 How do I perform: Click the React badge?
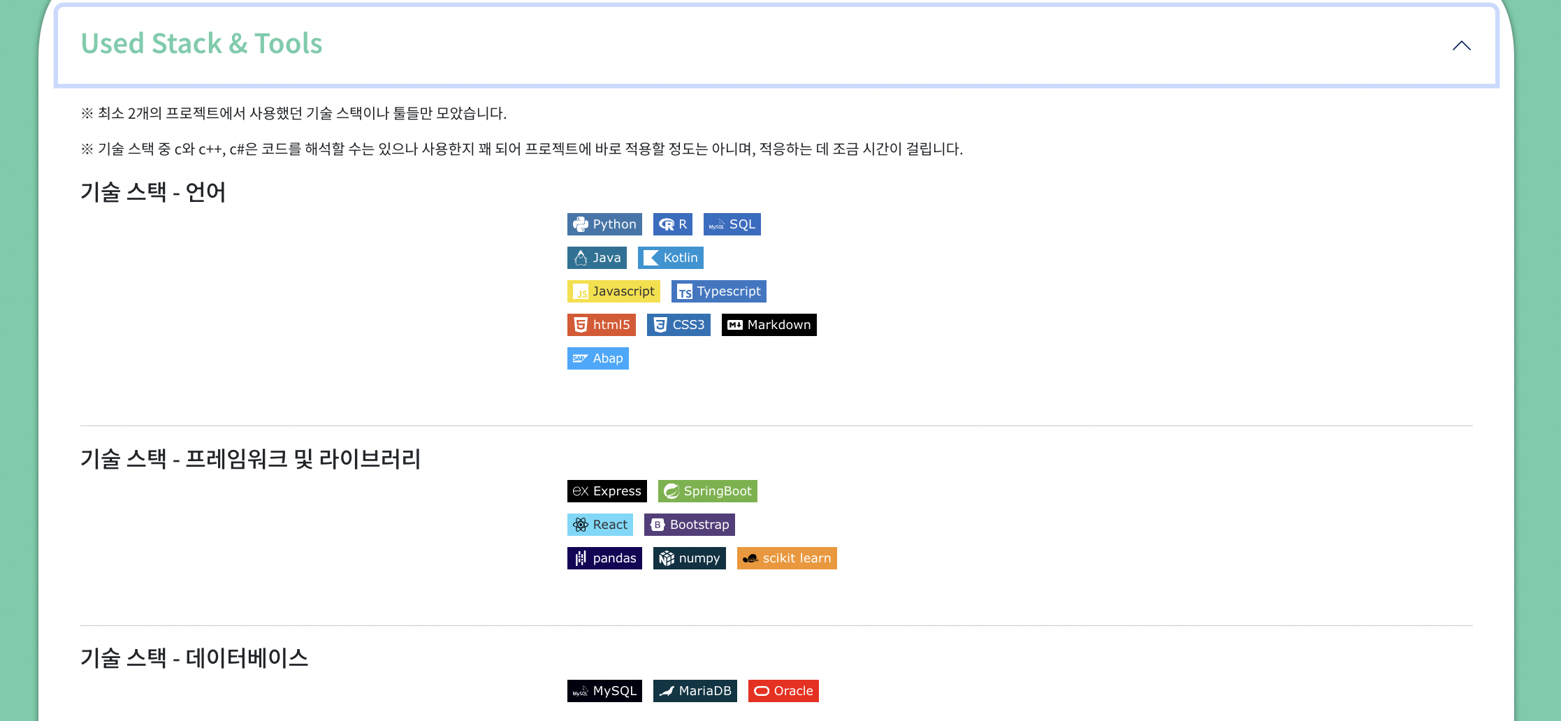600,525
